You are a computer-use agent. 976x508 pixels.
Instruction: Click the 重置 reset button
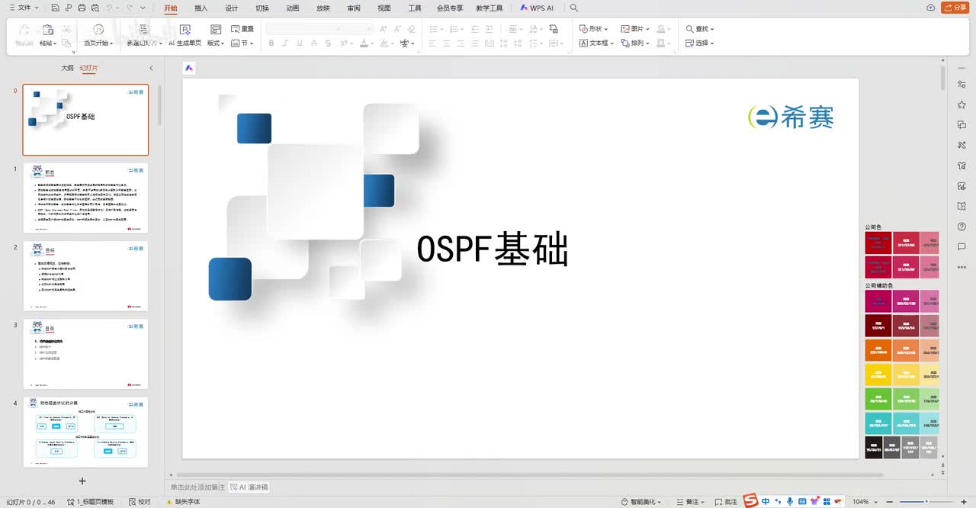click(242, 29)
